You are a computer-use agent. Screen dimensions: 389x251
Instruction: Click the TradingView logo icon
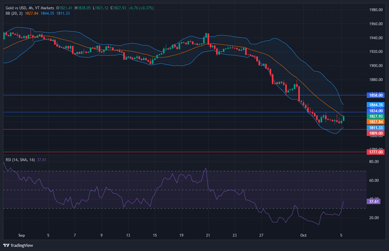point(6,245)
